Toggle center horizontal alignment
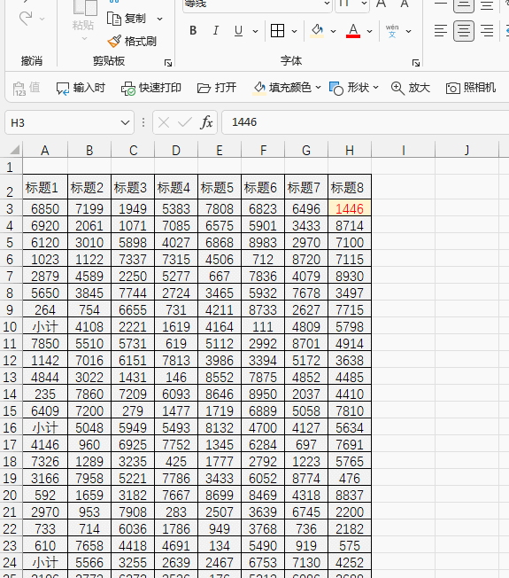The image size is (509, 578). pyautogui.click(x=463, y=31)
